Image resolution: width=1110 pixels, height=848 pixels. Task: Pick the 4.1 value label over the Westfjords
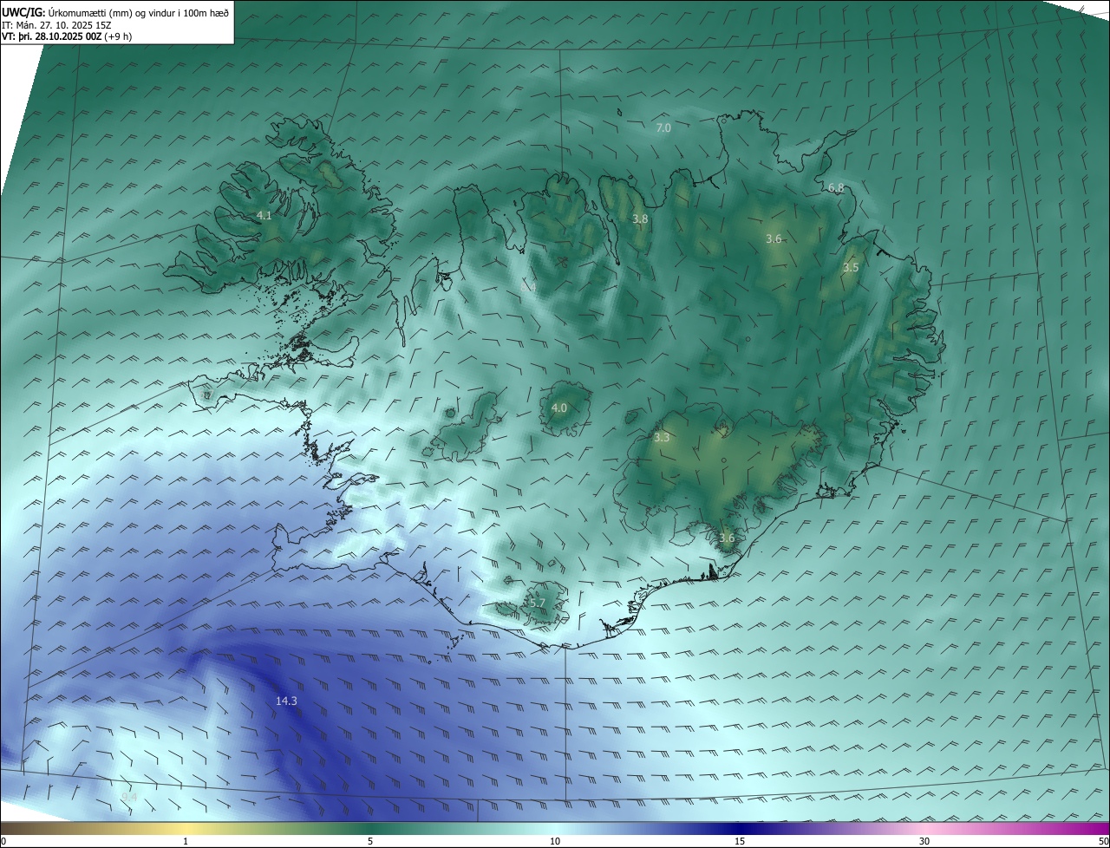tap(264, 215)
